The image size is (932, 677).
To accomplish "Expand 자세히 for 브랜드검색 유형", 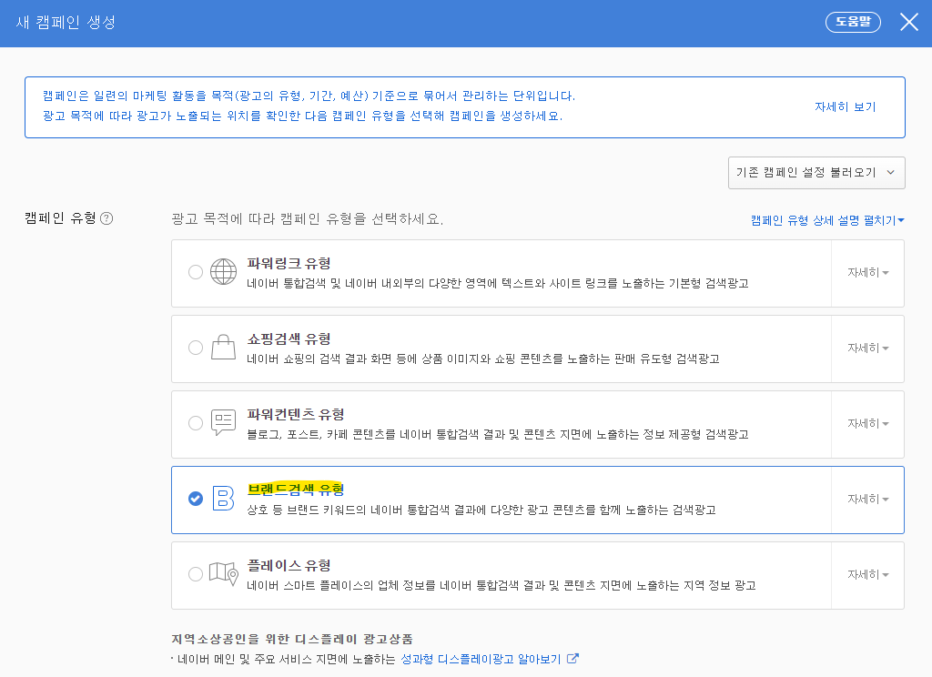I will pos(867,500).
